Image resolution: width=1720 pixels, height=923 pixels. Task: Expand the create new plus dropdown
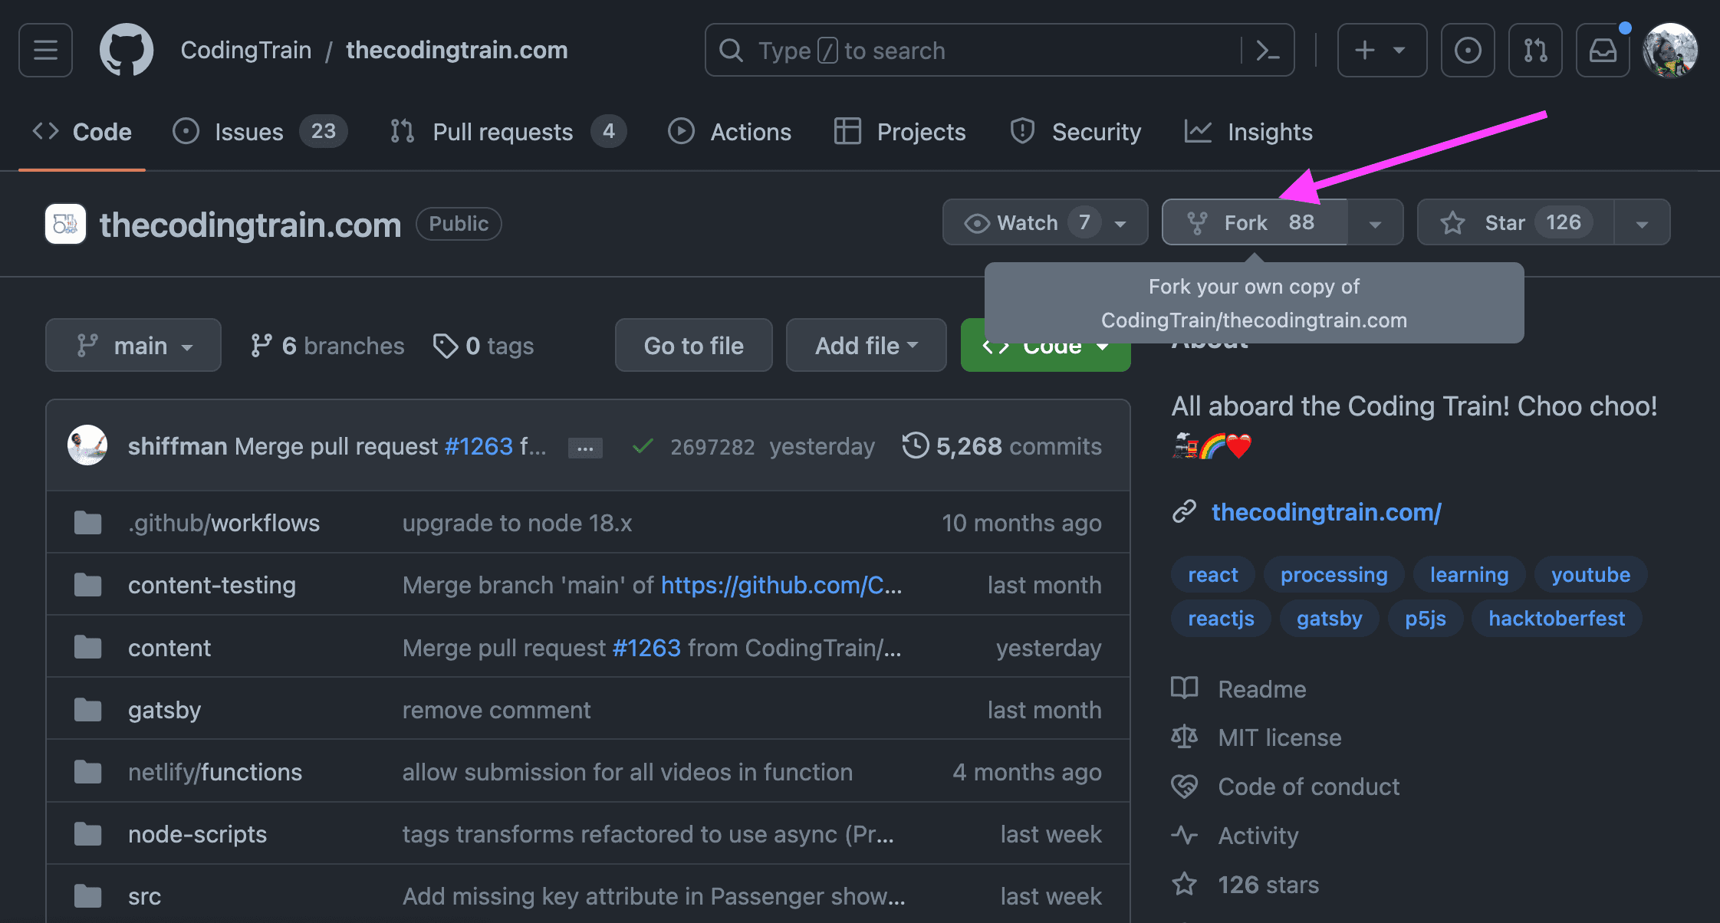click(x=1381, y=51)
